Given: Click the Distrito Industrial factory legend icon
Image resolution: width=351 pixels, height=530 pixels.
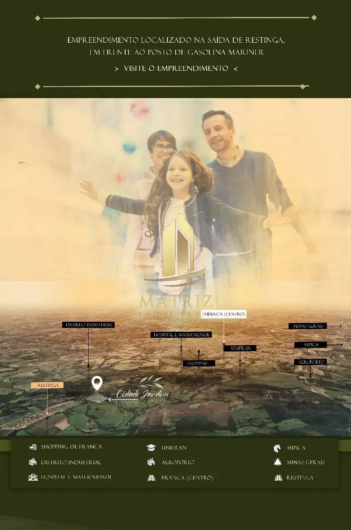Looking at the screenshot, I should 33,462.
